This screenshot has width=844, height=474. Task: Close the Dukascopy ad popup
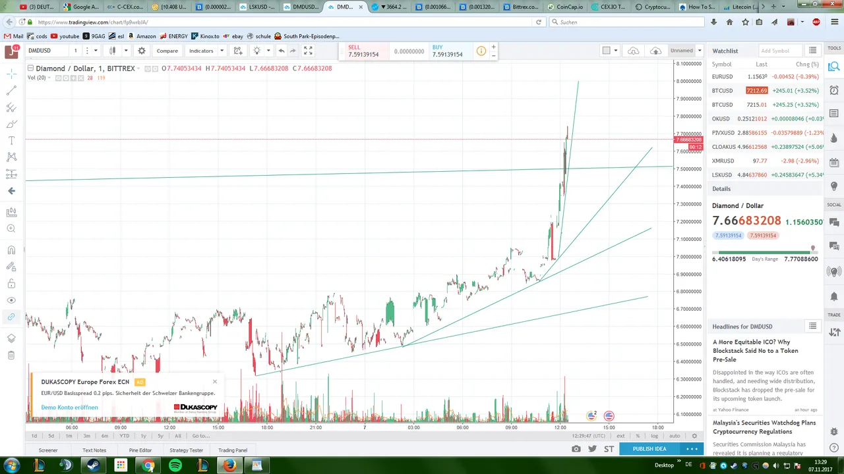pos(215,381)
